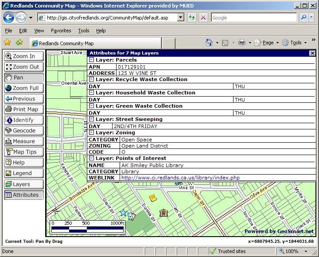Select the Zoom Out tool

tap(24, 67)
